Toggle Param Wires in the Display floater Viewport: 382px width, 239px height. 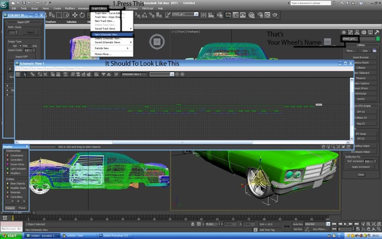7,164
